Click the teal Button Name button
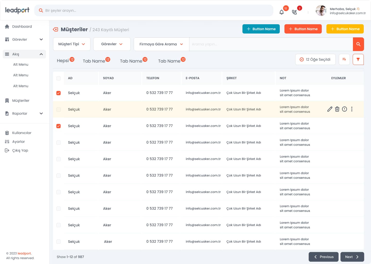Image resolution: width=371 pixels, height=264 pixels. (261, 29)
